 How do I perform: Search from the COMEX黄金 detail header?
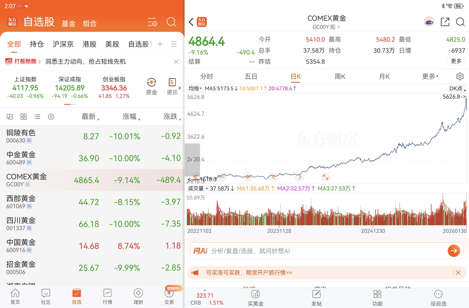tap(460, 22)
